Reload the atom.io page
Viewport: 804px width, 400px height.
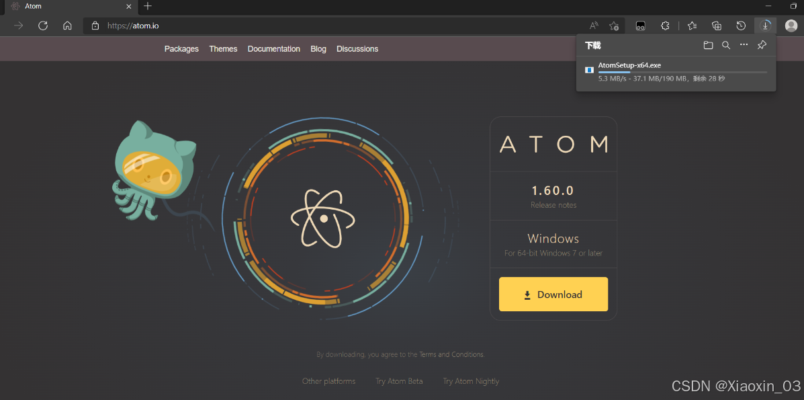click(43, 26)
